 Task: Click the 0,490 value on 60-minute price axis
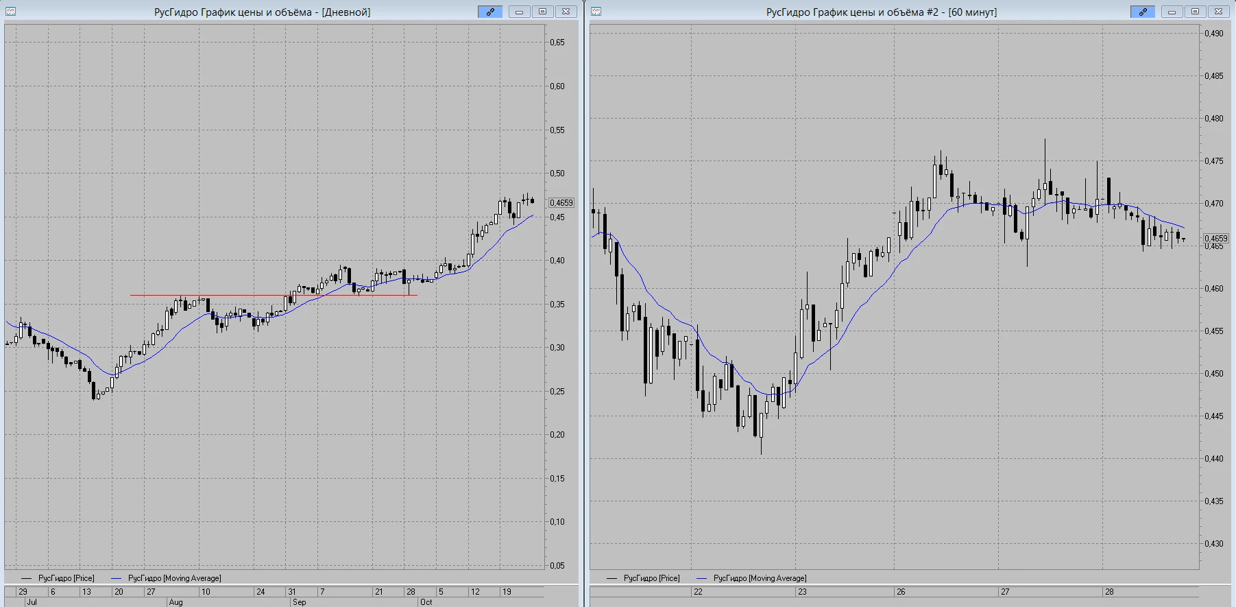pyautogui.click(x=1214, y=34)
